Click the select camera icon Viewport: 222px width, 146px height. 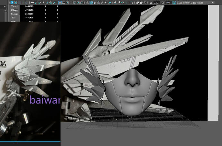click(32, 3)
